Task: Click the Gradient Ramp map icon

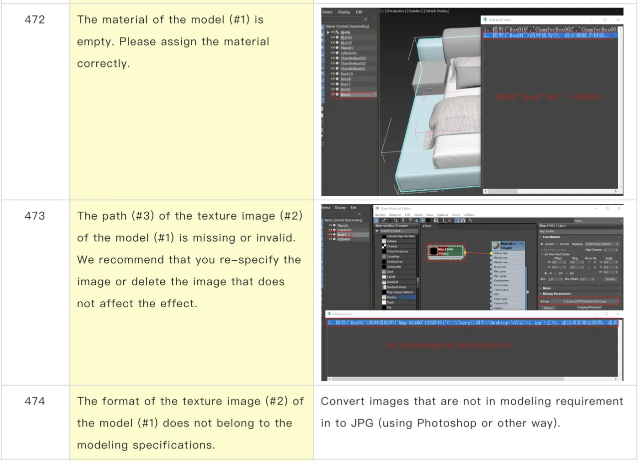Action: (x=384, y=287)
